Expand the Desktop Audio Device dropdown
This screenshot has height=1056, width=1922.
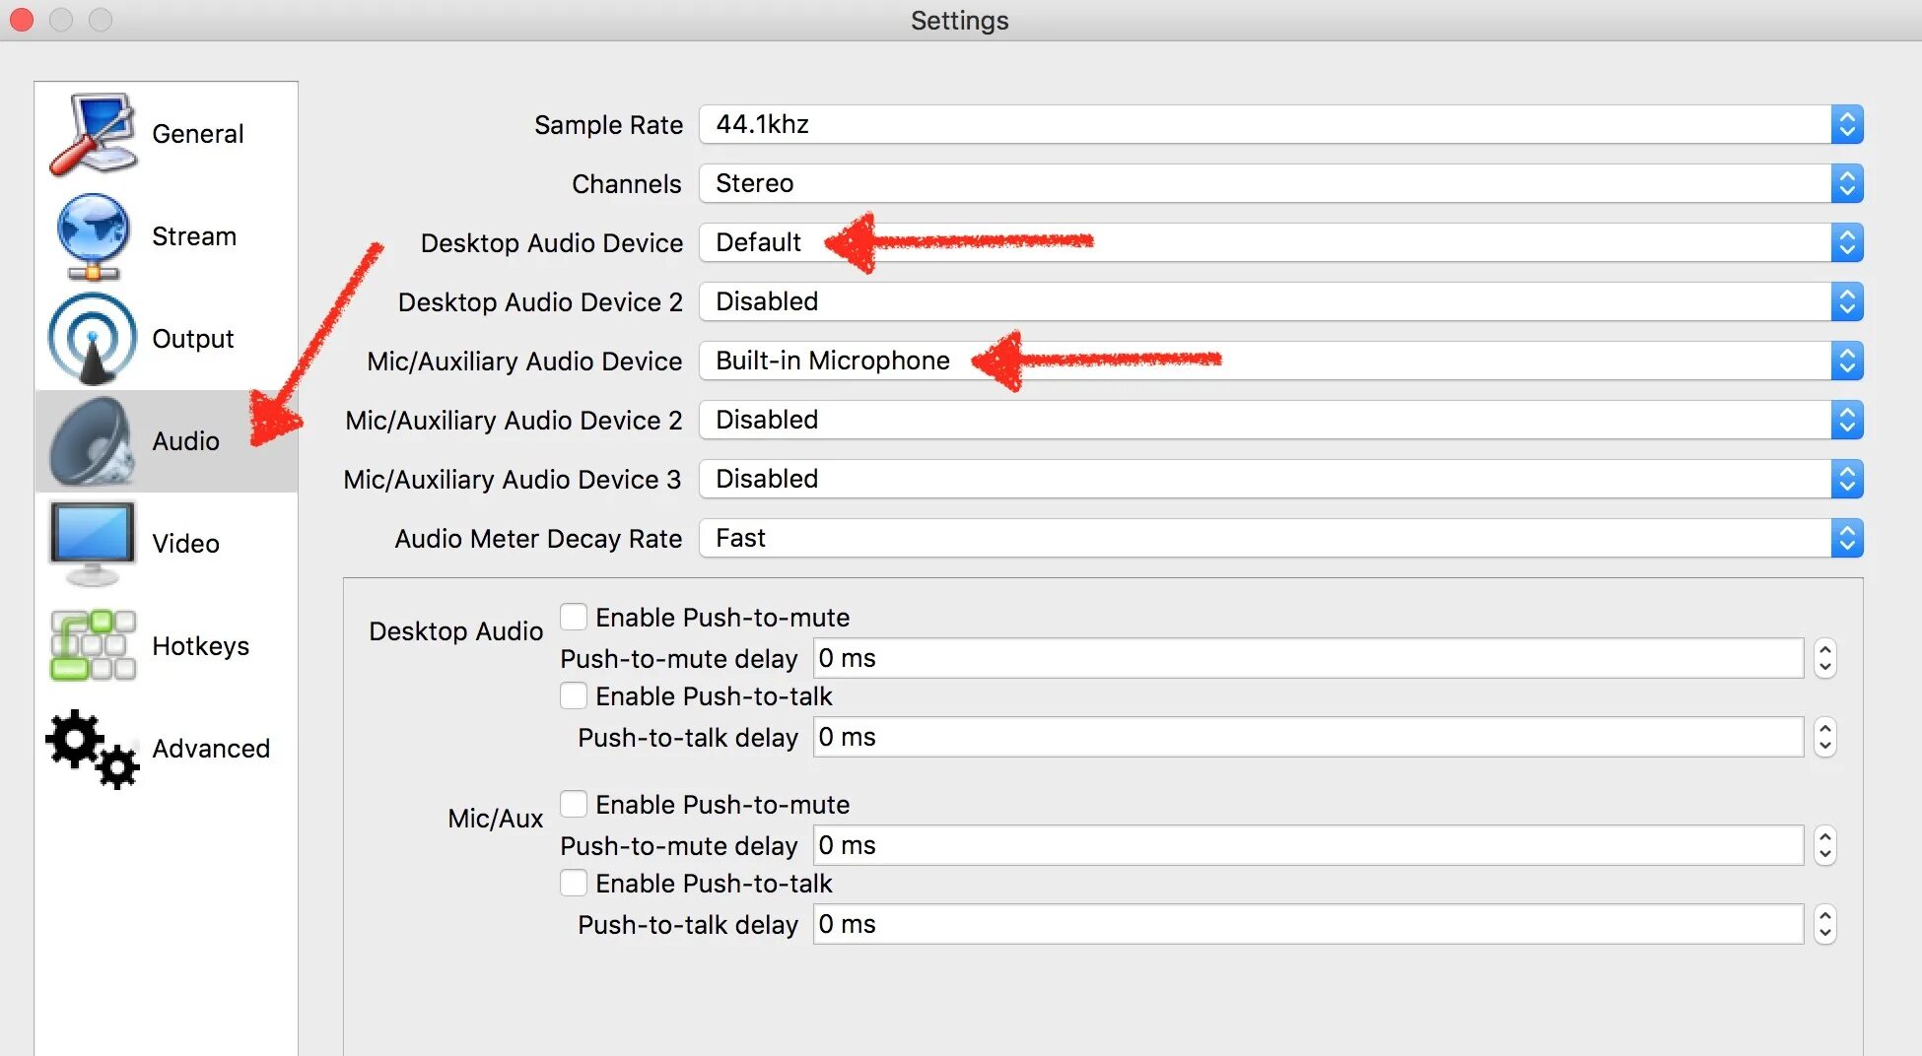(1279, 243)
